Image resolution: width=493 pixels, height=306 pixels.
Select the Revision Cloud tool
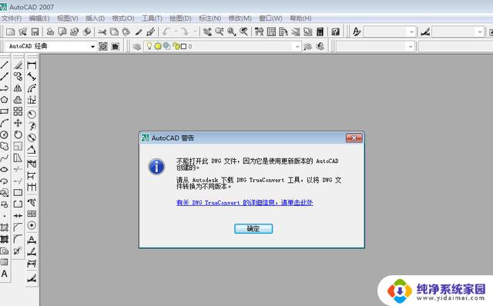(x=5, y=146)
